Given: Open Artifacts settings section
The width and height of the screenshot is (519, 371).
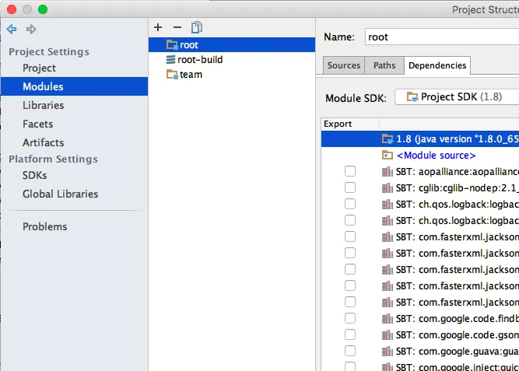Looking at the screenshot, I should tap(43, 142).
